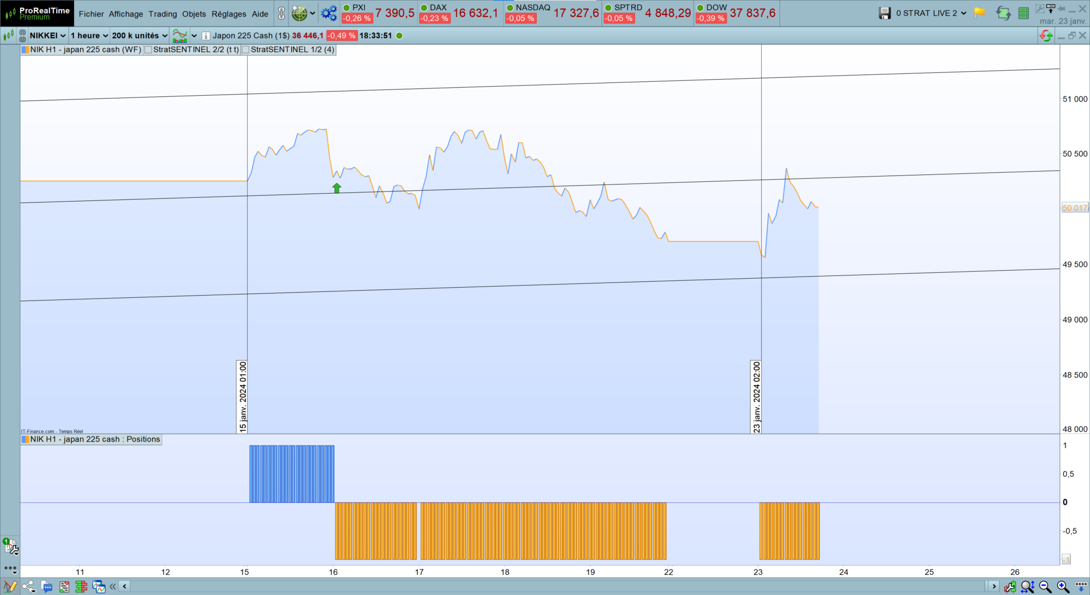The height and width of the screenshot is (595, 1090).
Task: Click the chat bubbles icon in bottom toolbar
Action: point(47,586)
